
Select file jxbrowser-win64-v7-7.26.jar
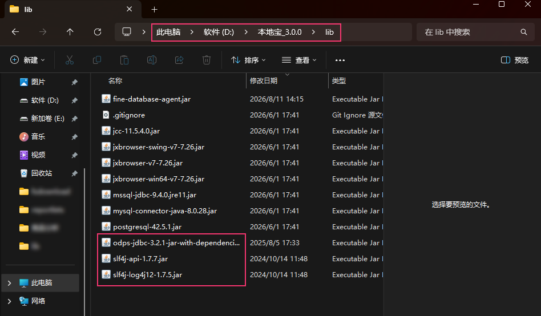159,179
